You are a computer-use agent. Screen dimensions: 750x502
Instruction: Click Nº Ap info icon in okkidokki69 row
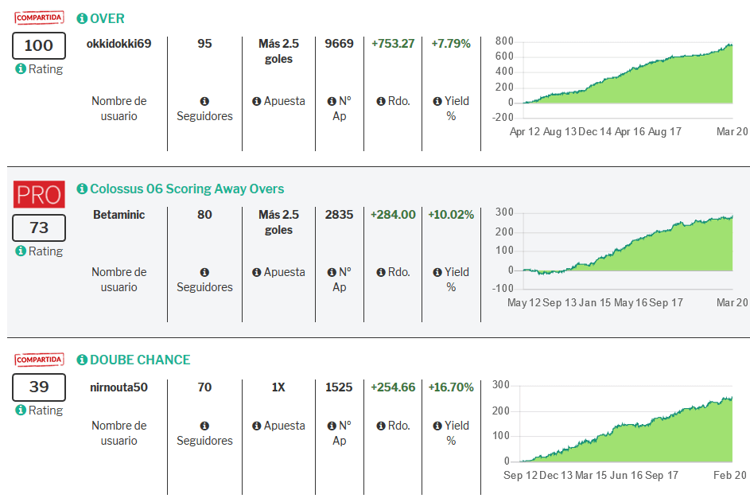pyautogui.click(x=332, y=102)
